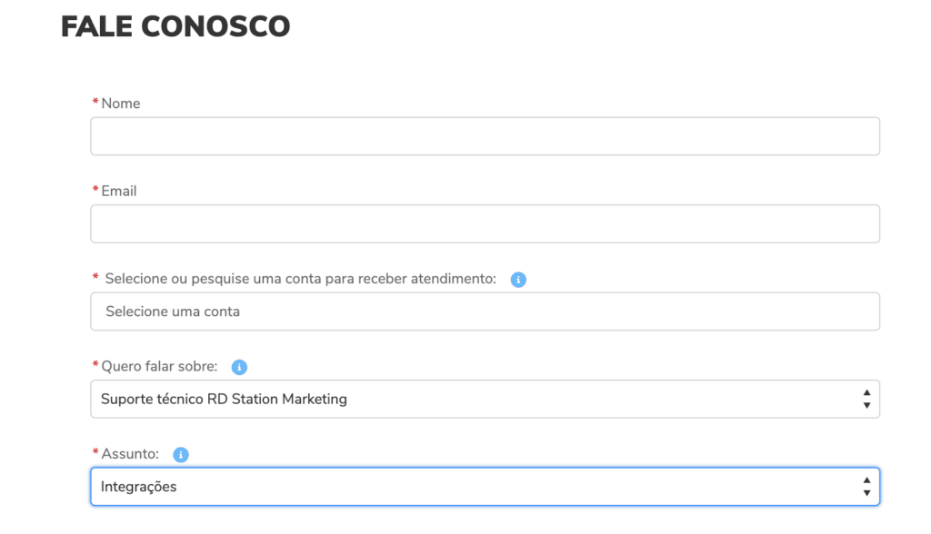This screenshot has height=534, width=931.
Task: Click info icon next to "Quero falar sobre"
Action: tap(239, 367)
